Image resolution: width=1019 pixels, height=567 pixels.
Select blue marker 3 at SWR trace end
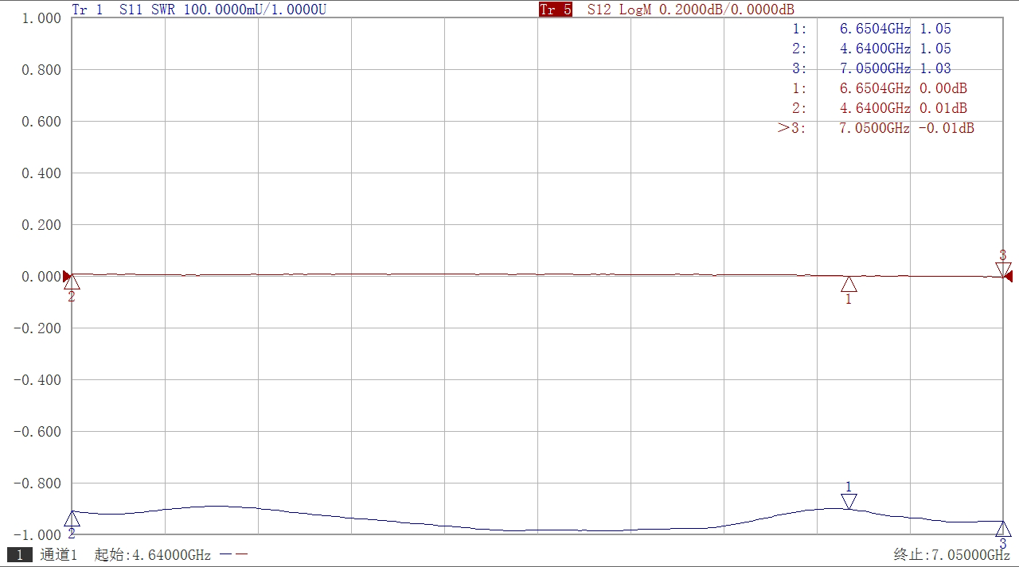click(1003, 529)
